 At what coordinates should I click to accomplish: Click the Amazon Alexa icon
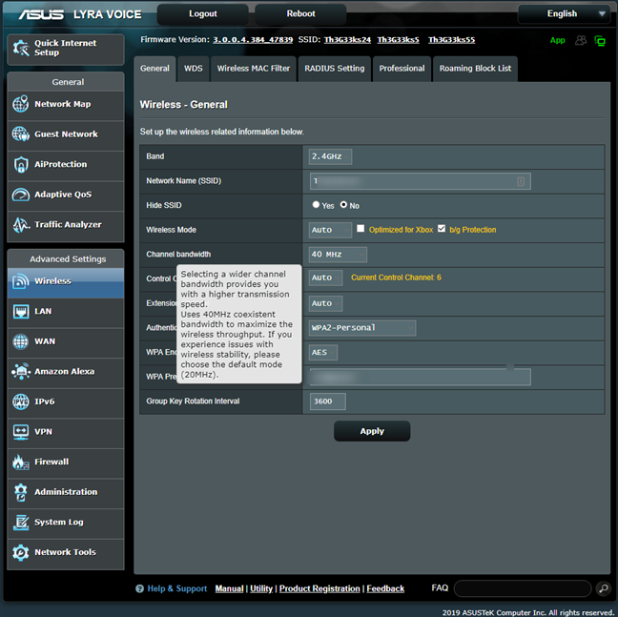click(20, 372)
